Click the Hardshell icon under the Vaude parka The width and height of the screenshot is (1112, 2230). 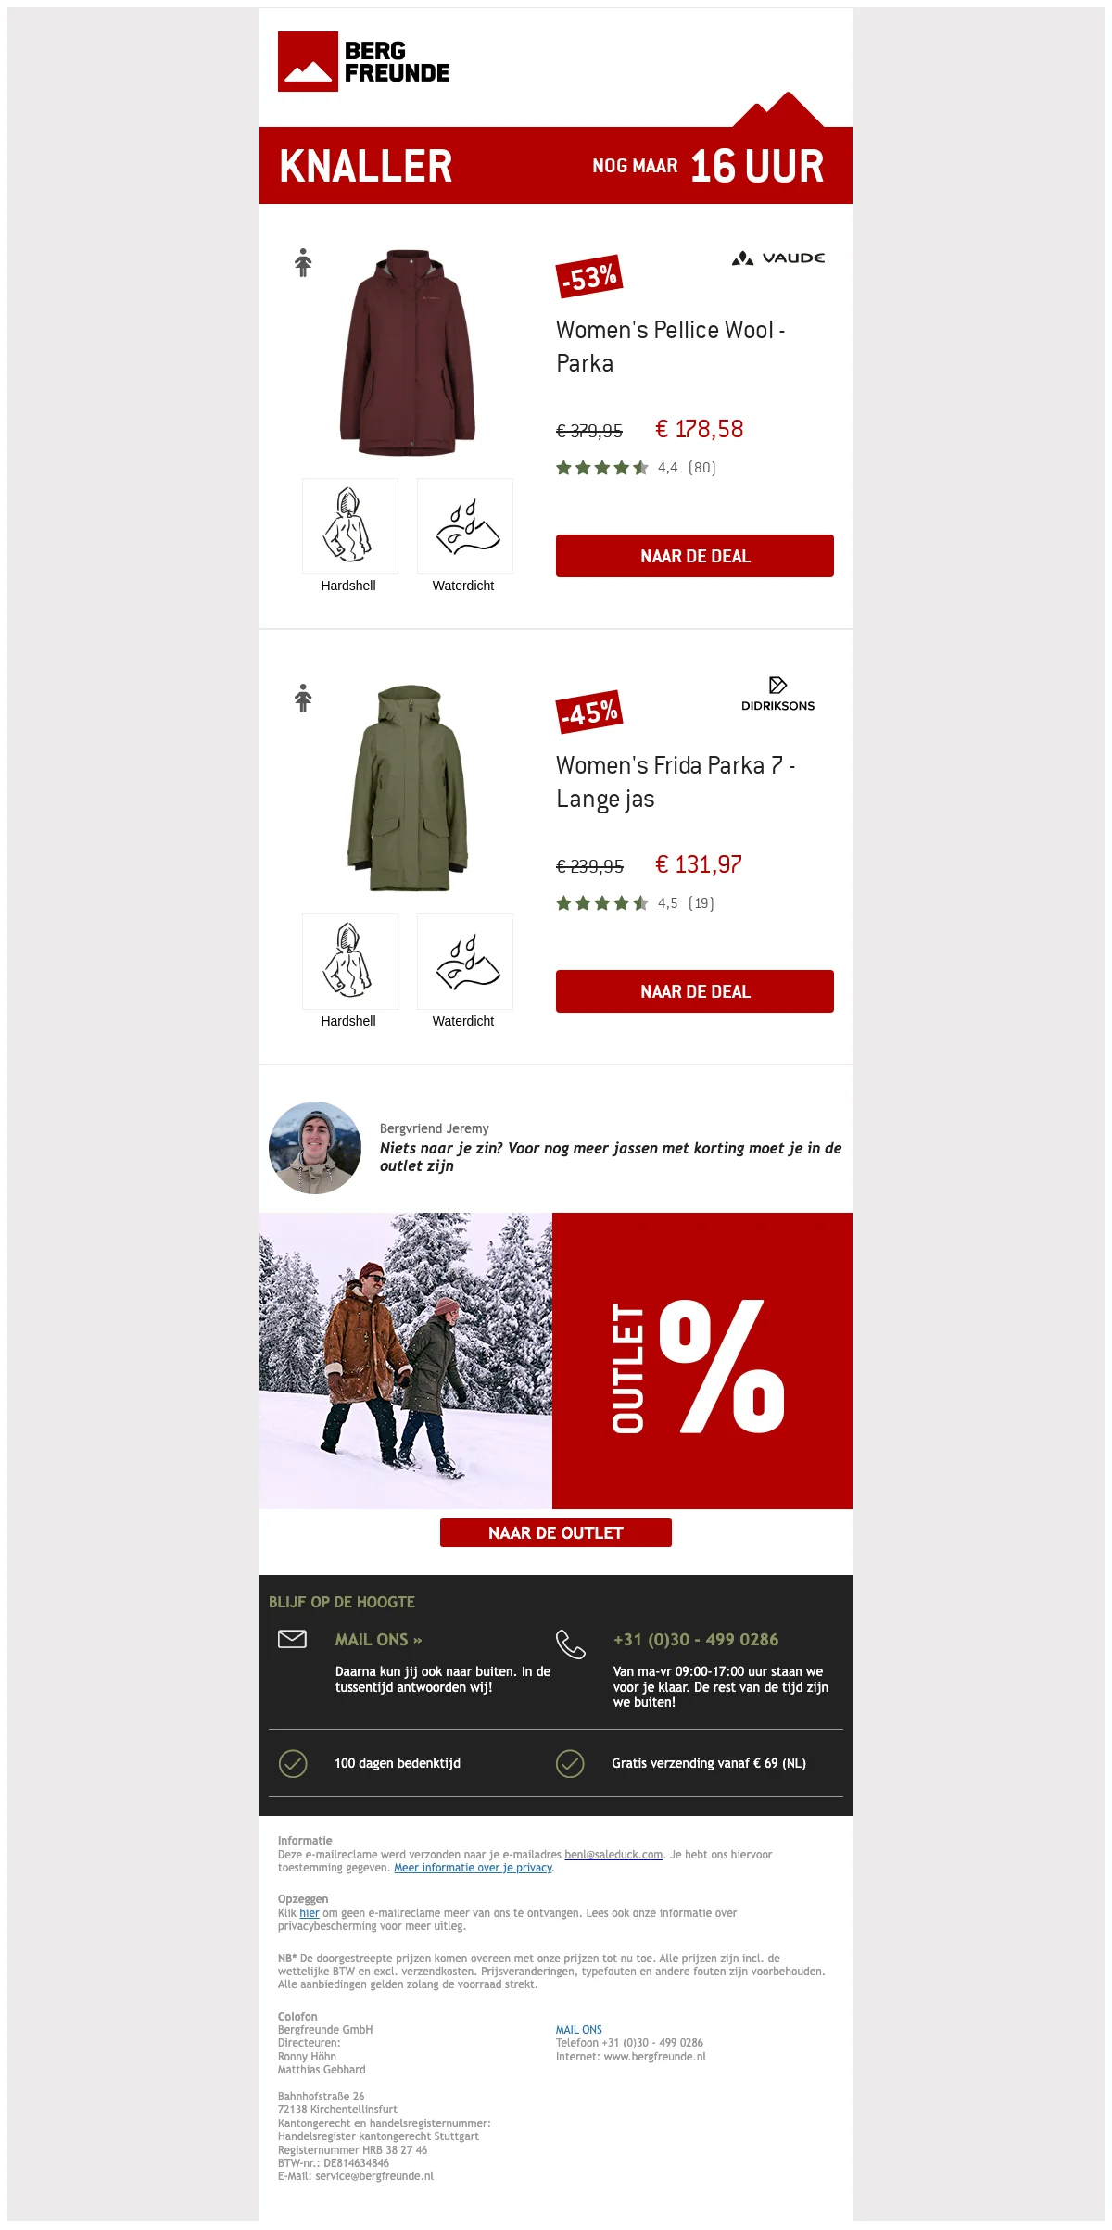point(350,526)
